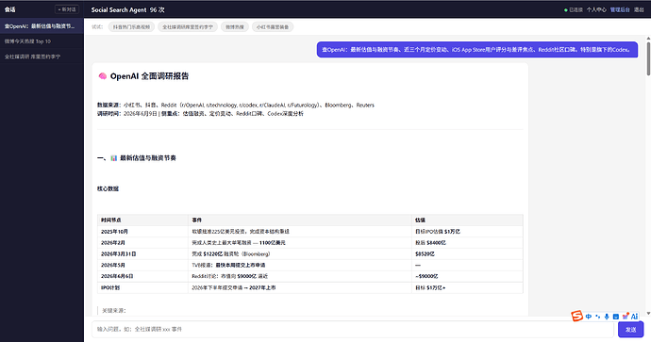Click Social Search Agent title
Viewport: 651px width, 342px height.
click(119, 10)
